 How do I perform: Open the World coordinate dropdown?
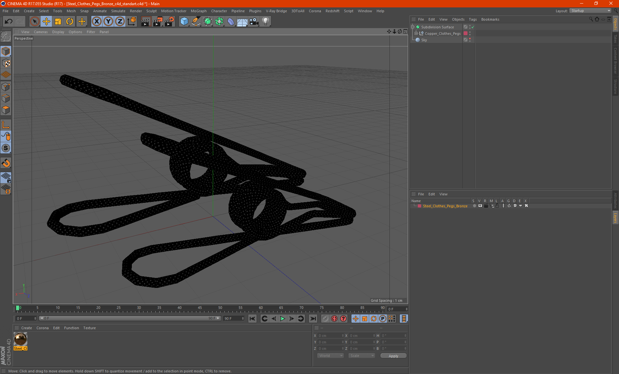tap(330, 356)
